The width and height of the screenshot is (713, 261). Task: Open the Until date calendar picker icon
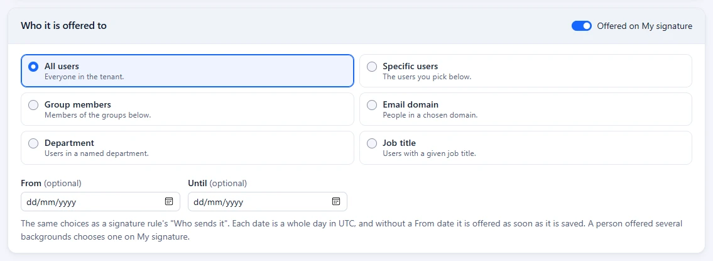point(336,202)
